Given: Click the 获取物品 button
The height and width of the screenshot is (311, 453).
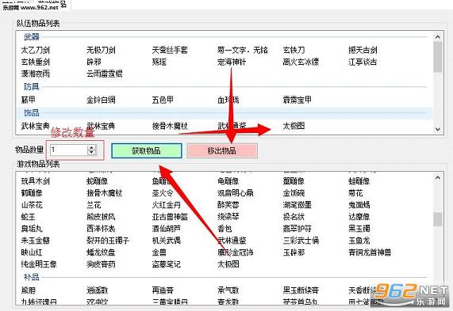Looking at the screenshot, I should click(x=147, y=150).
